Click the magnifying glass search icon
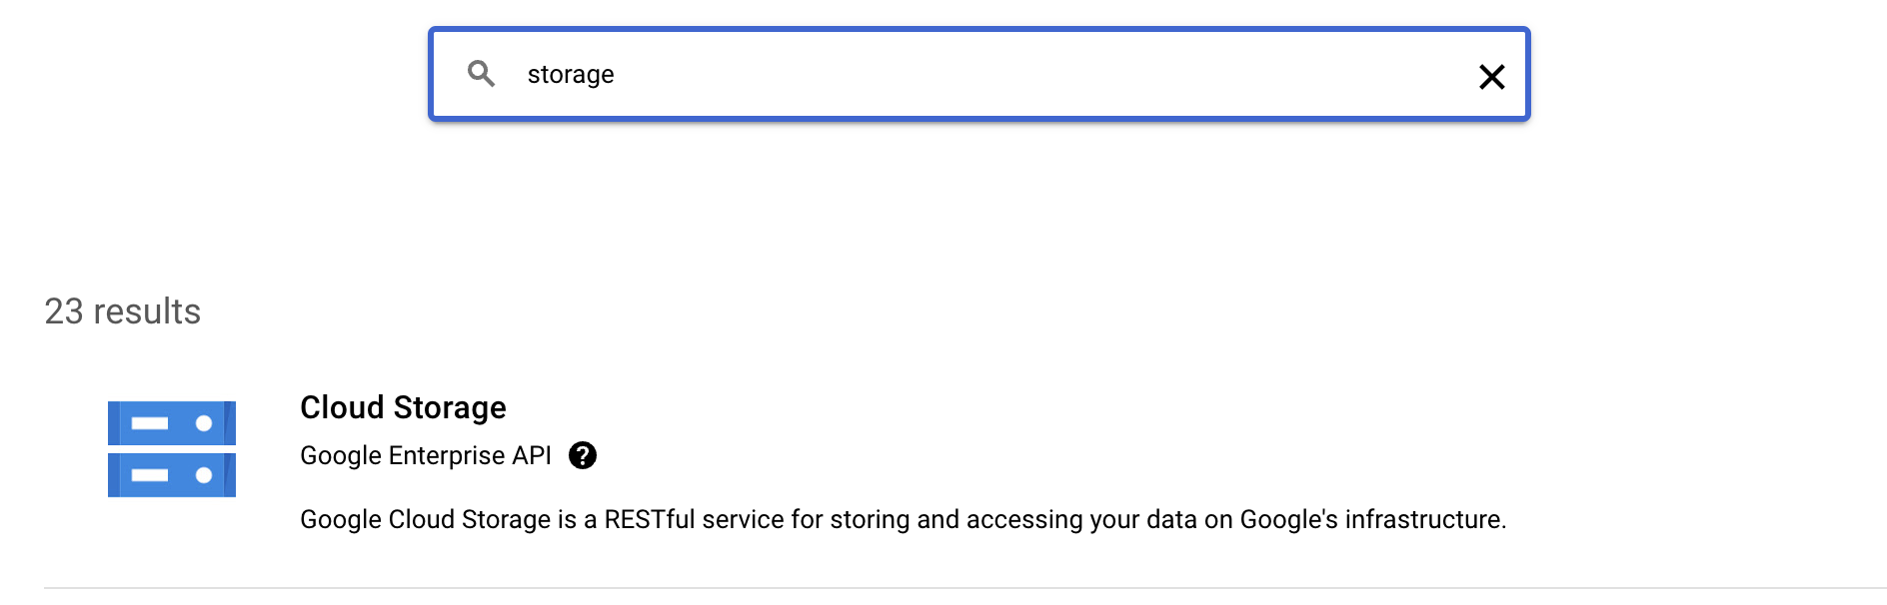 click(x=481, y=74)
